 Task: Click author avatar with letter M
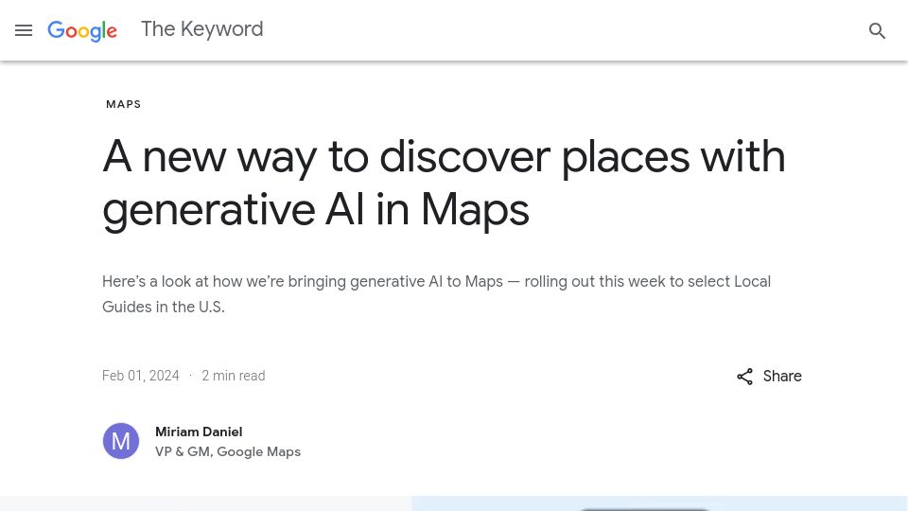121,441
